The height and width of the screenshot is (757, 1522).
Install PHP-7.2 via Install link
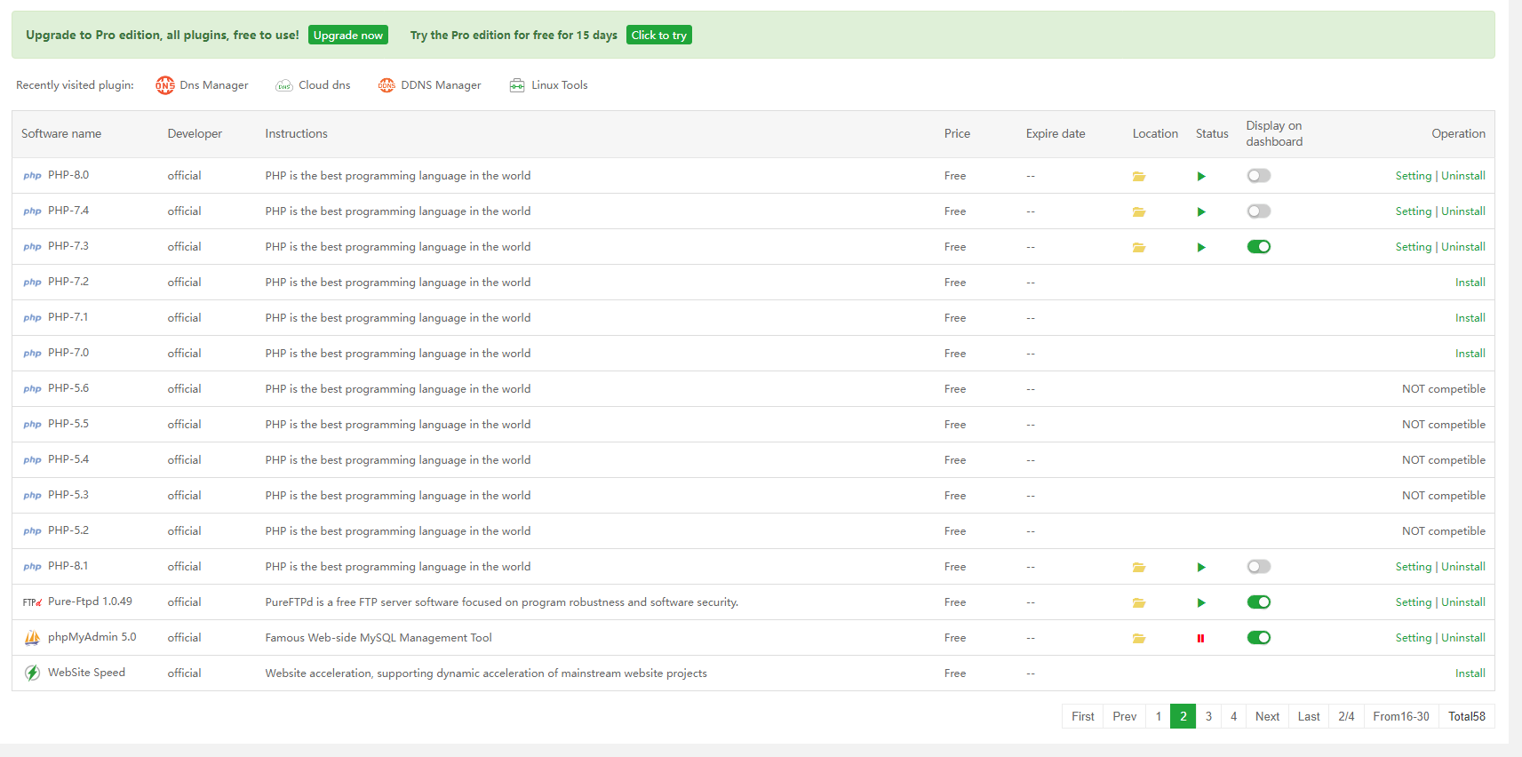tap(1470, 283)
